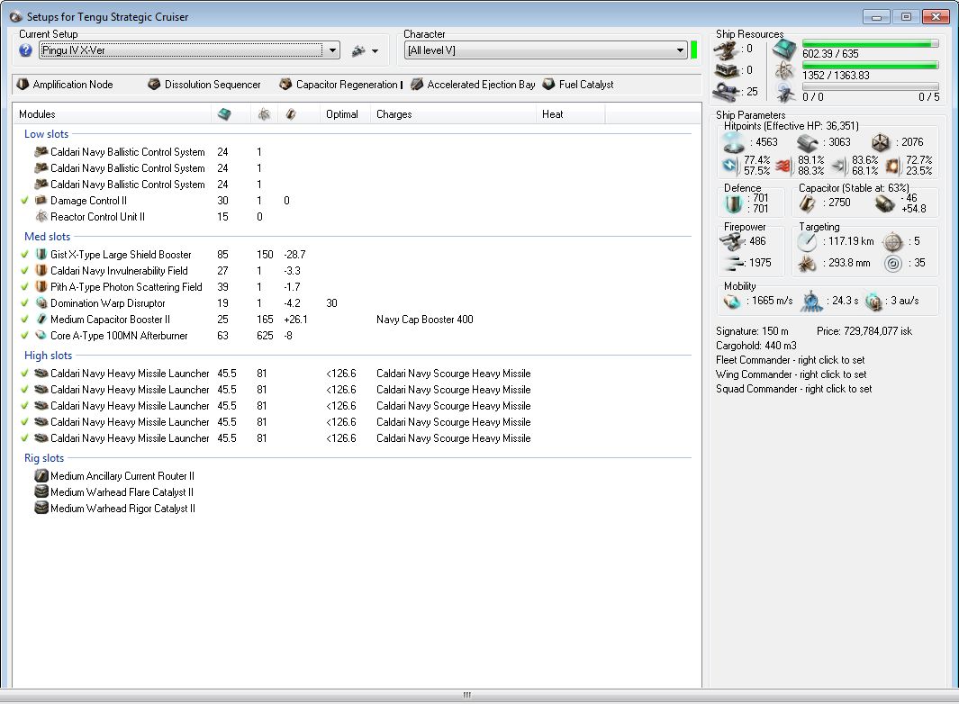Select the Capacitor Regeneration subsystem icon
The width and height of the screenshot is (959, 712).
(x=285, y=85)
